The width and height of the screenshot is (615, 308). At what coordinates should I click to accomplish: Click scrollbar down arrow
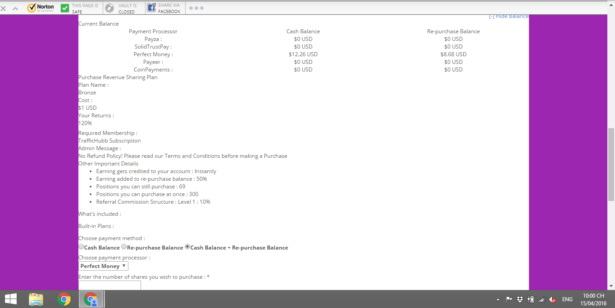[x=611, y=286]
